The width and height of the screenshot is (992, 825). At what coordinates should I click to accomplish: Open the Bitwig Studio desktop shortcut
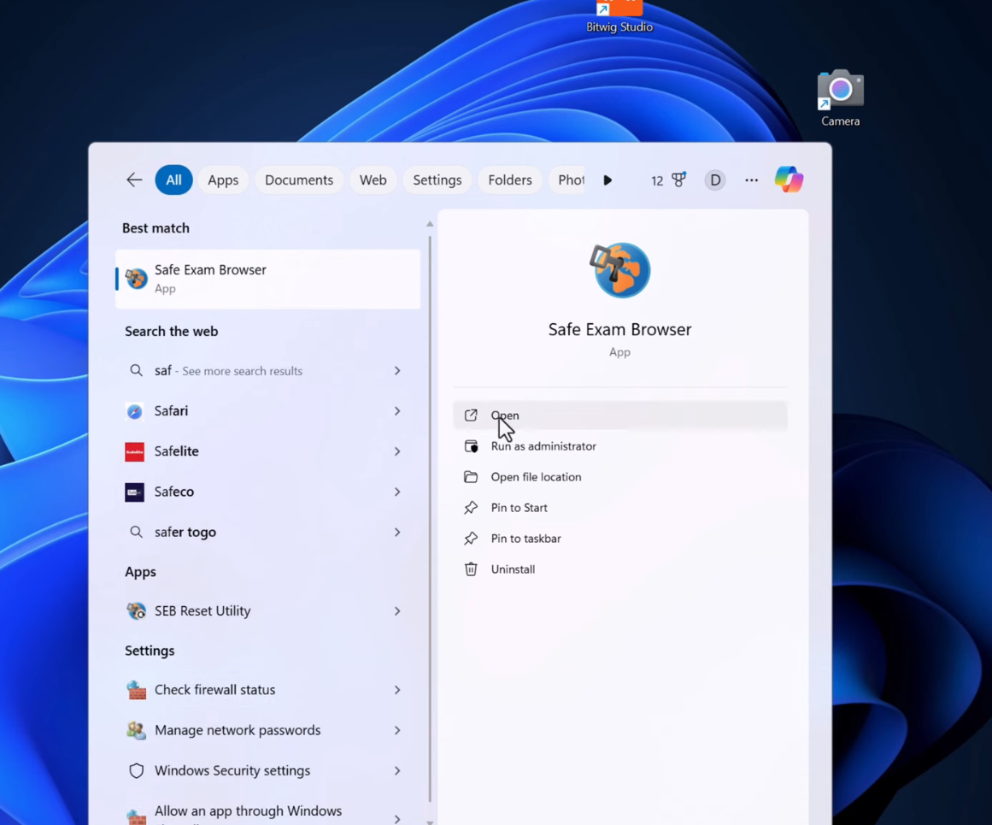click(x=619, y=17)
